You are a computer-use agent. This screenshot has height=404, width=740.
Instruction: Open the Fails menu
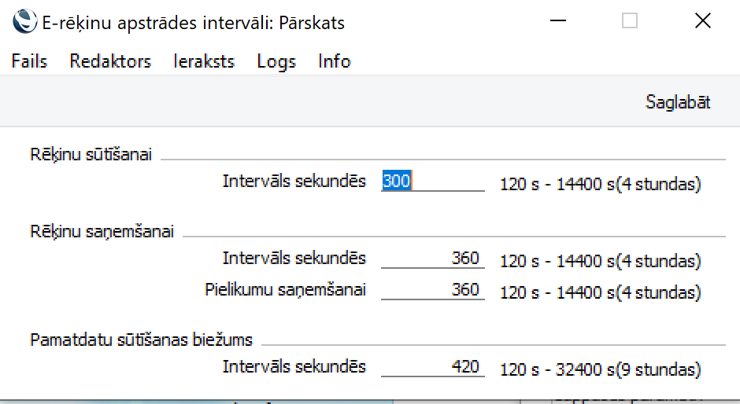coord(29,61)
